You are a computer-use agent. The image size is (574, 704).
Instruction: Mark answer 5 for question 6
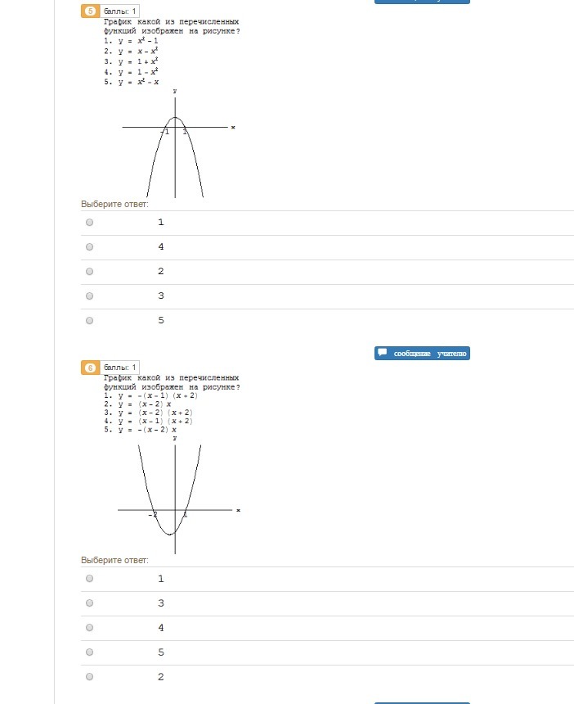tap(90, 652)
